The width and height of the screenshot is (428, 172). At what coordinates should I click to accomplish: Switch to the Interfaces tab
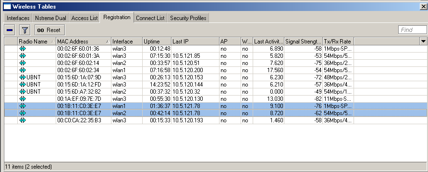click(18, 18)
